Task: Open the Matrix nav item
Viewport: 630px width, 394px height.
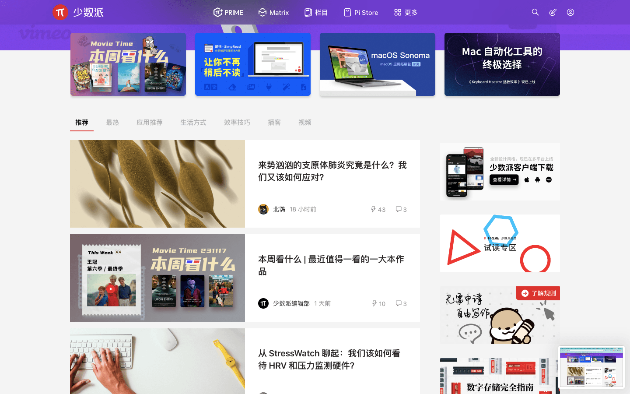Action: tap(273, 12)
